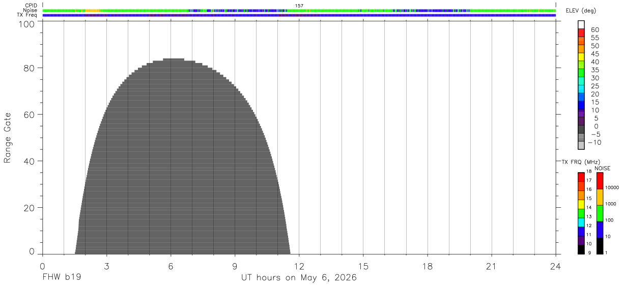Click the 'Range Gate' y-axis label
This screenshot has height=288, width=625.
click(x=8, y=138)
